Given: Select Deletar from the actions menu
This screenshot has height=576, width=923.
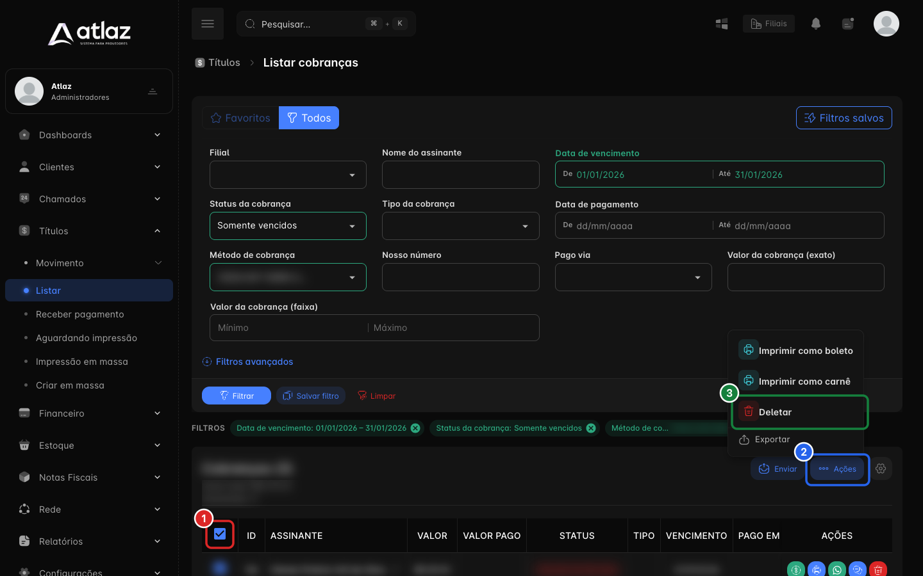Looking at the screenshot, I should click(x=799, y=412).
